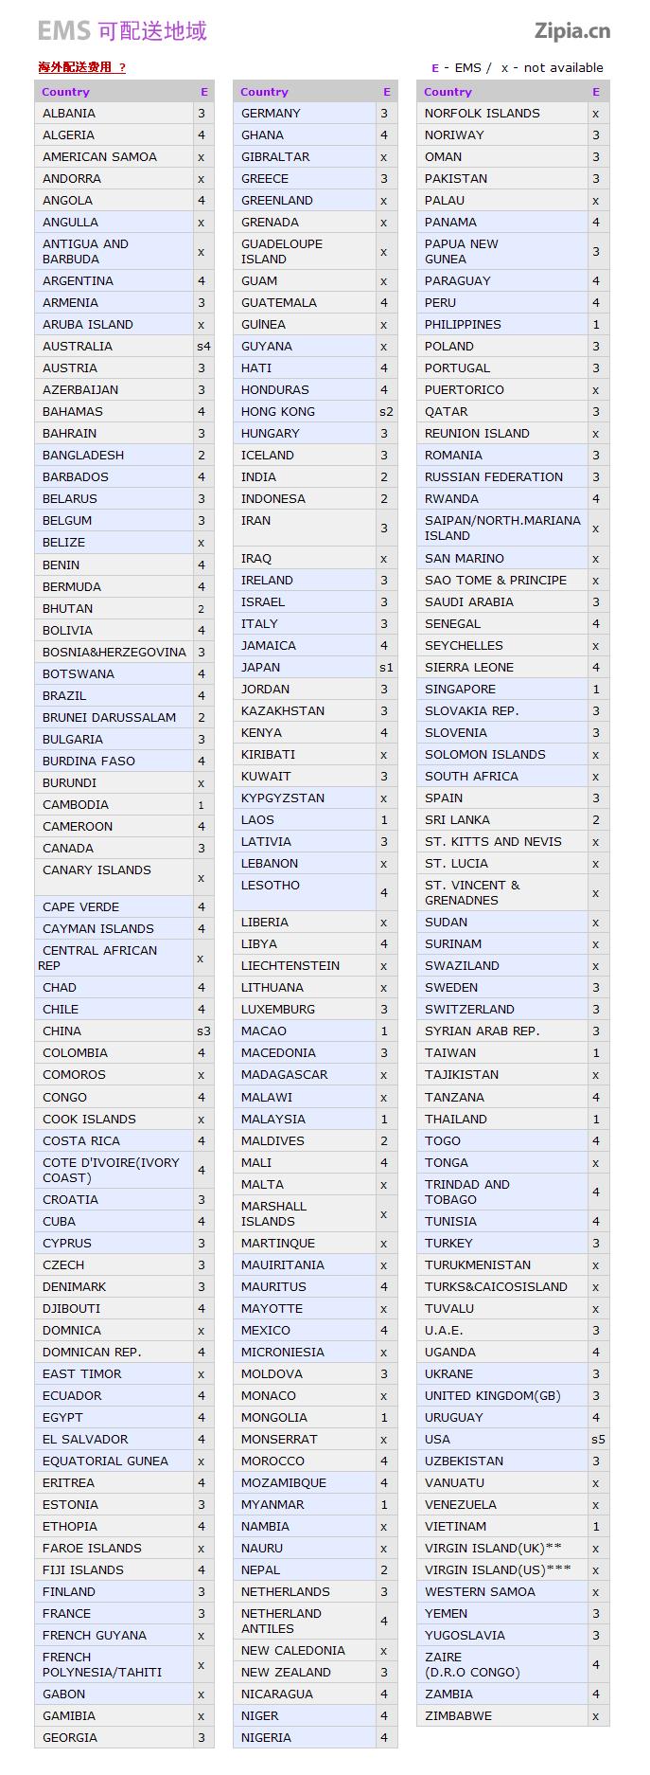Select the GERMANY cell
The height and width of the screenshot is (1775, 650).
[x=271, y=114]
